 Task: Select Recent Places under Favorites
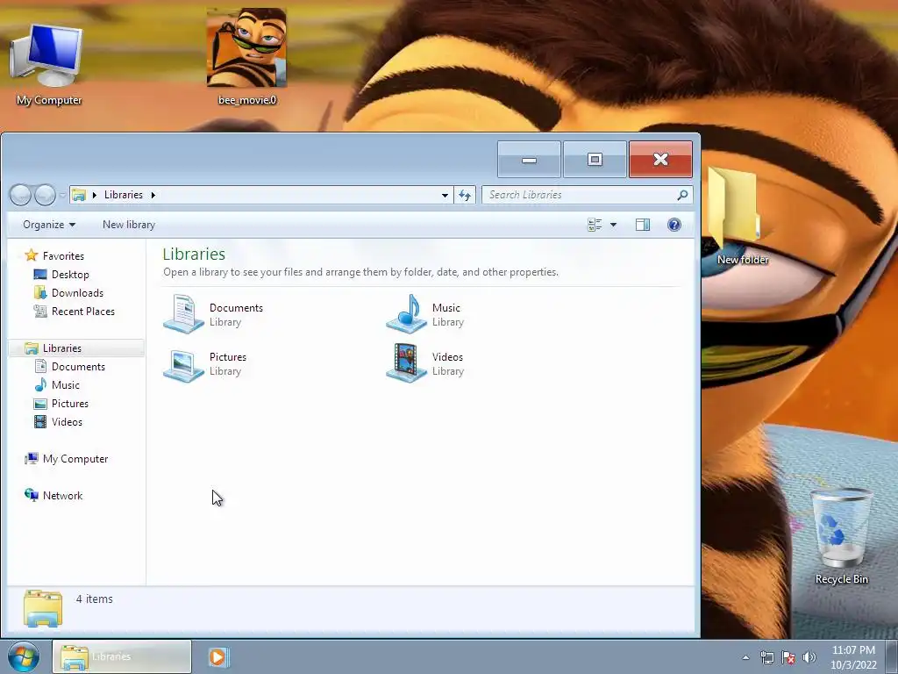point(83,312)
